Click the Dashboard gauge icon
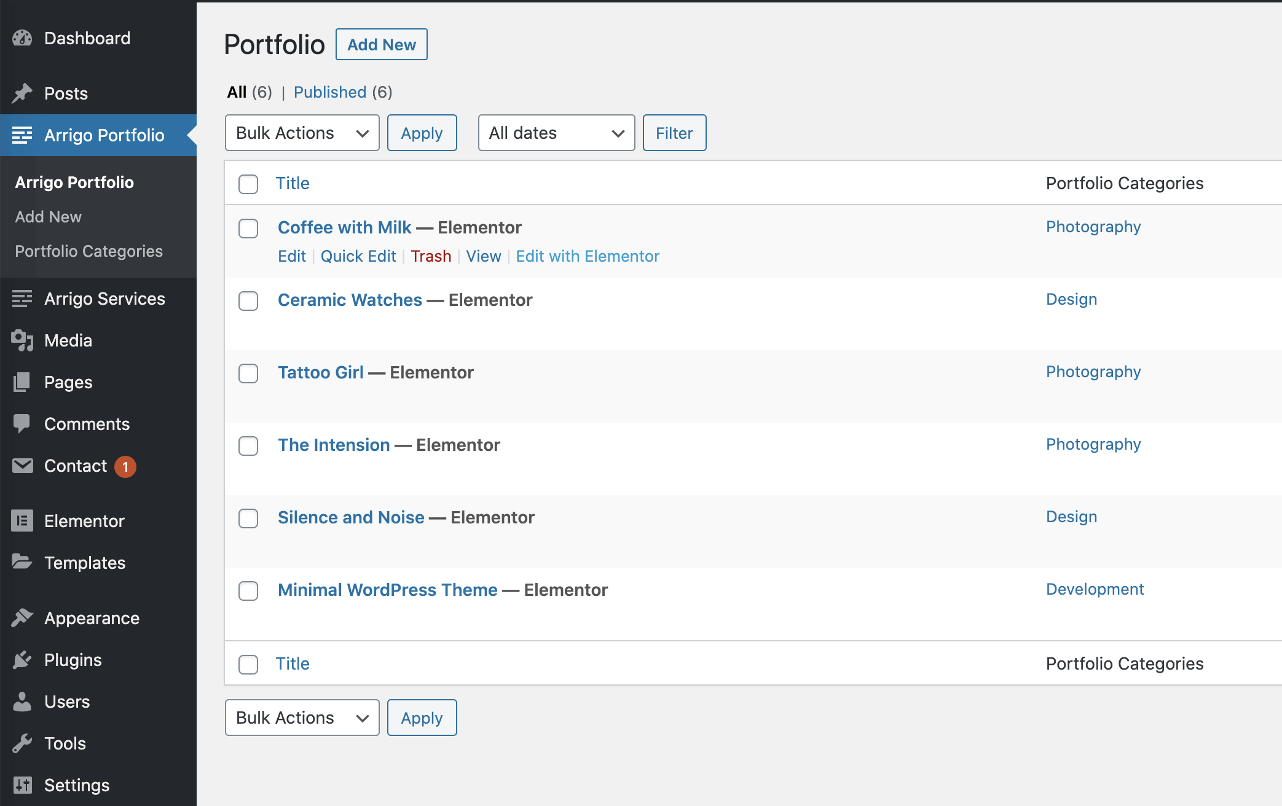This screenshot has height=806, width=1282. (x=22, y=38)
